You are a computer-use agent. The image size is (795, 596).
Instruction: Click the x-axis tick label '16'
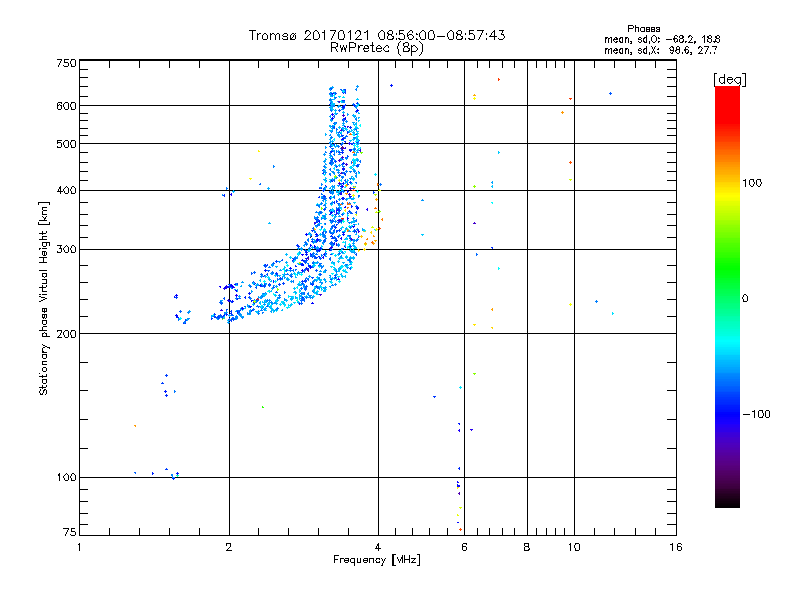pyautogui.click(x=676, y=547)
